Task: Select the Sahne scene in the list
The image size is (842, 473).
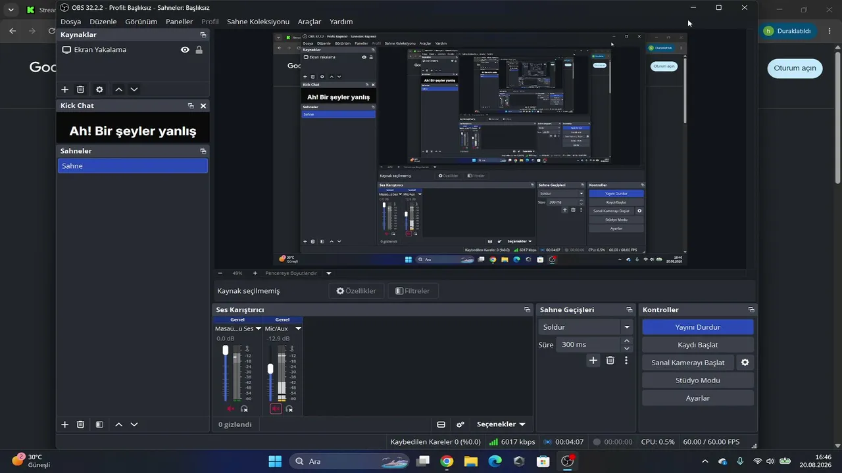Action: click(x=133, y=166)
